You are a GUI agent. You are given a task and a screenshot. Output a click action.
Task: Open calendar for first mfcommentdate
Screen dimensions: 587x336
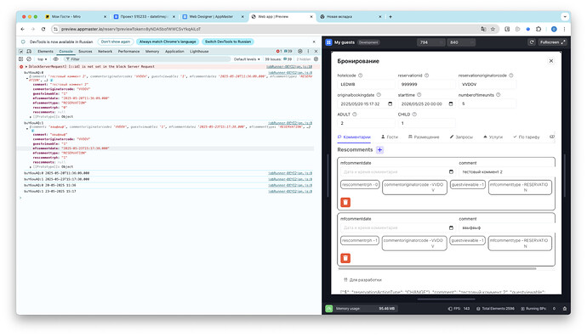451,171
